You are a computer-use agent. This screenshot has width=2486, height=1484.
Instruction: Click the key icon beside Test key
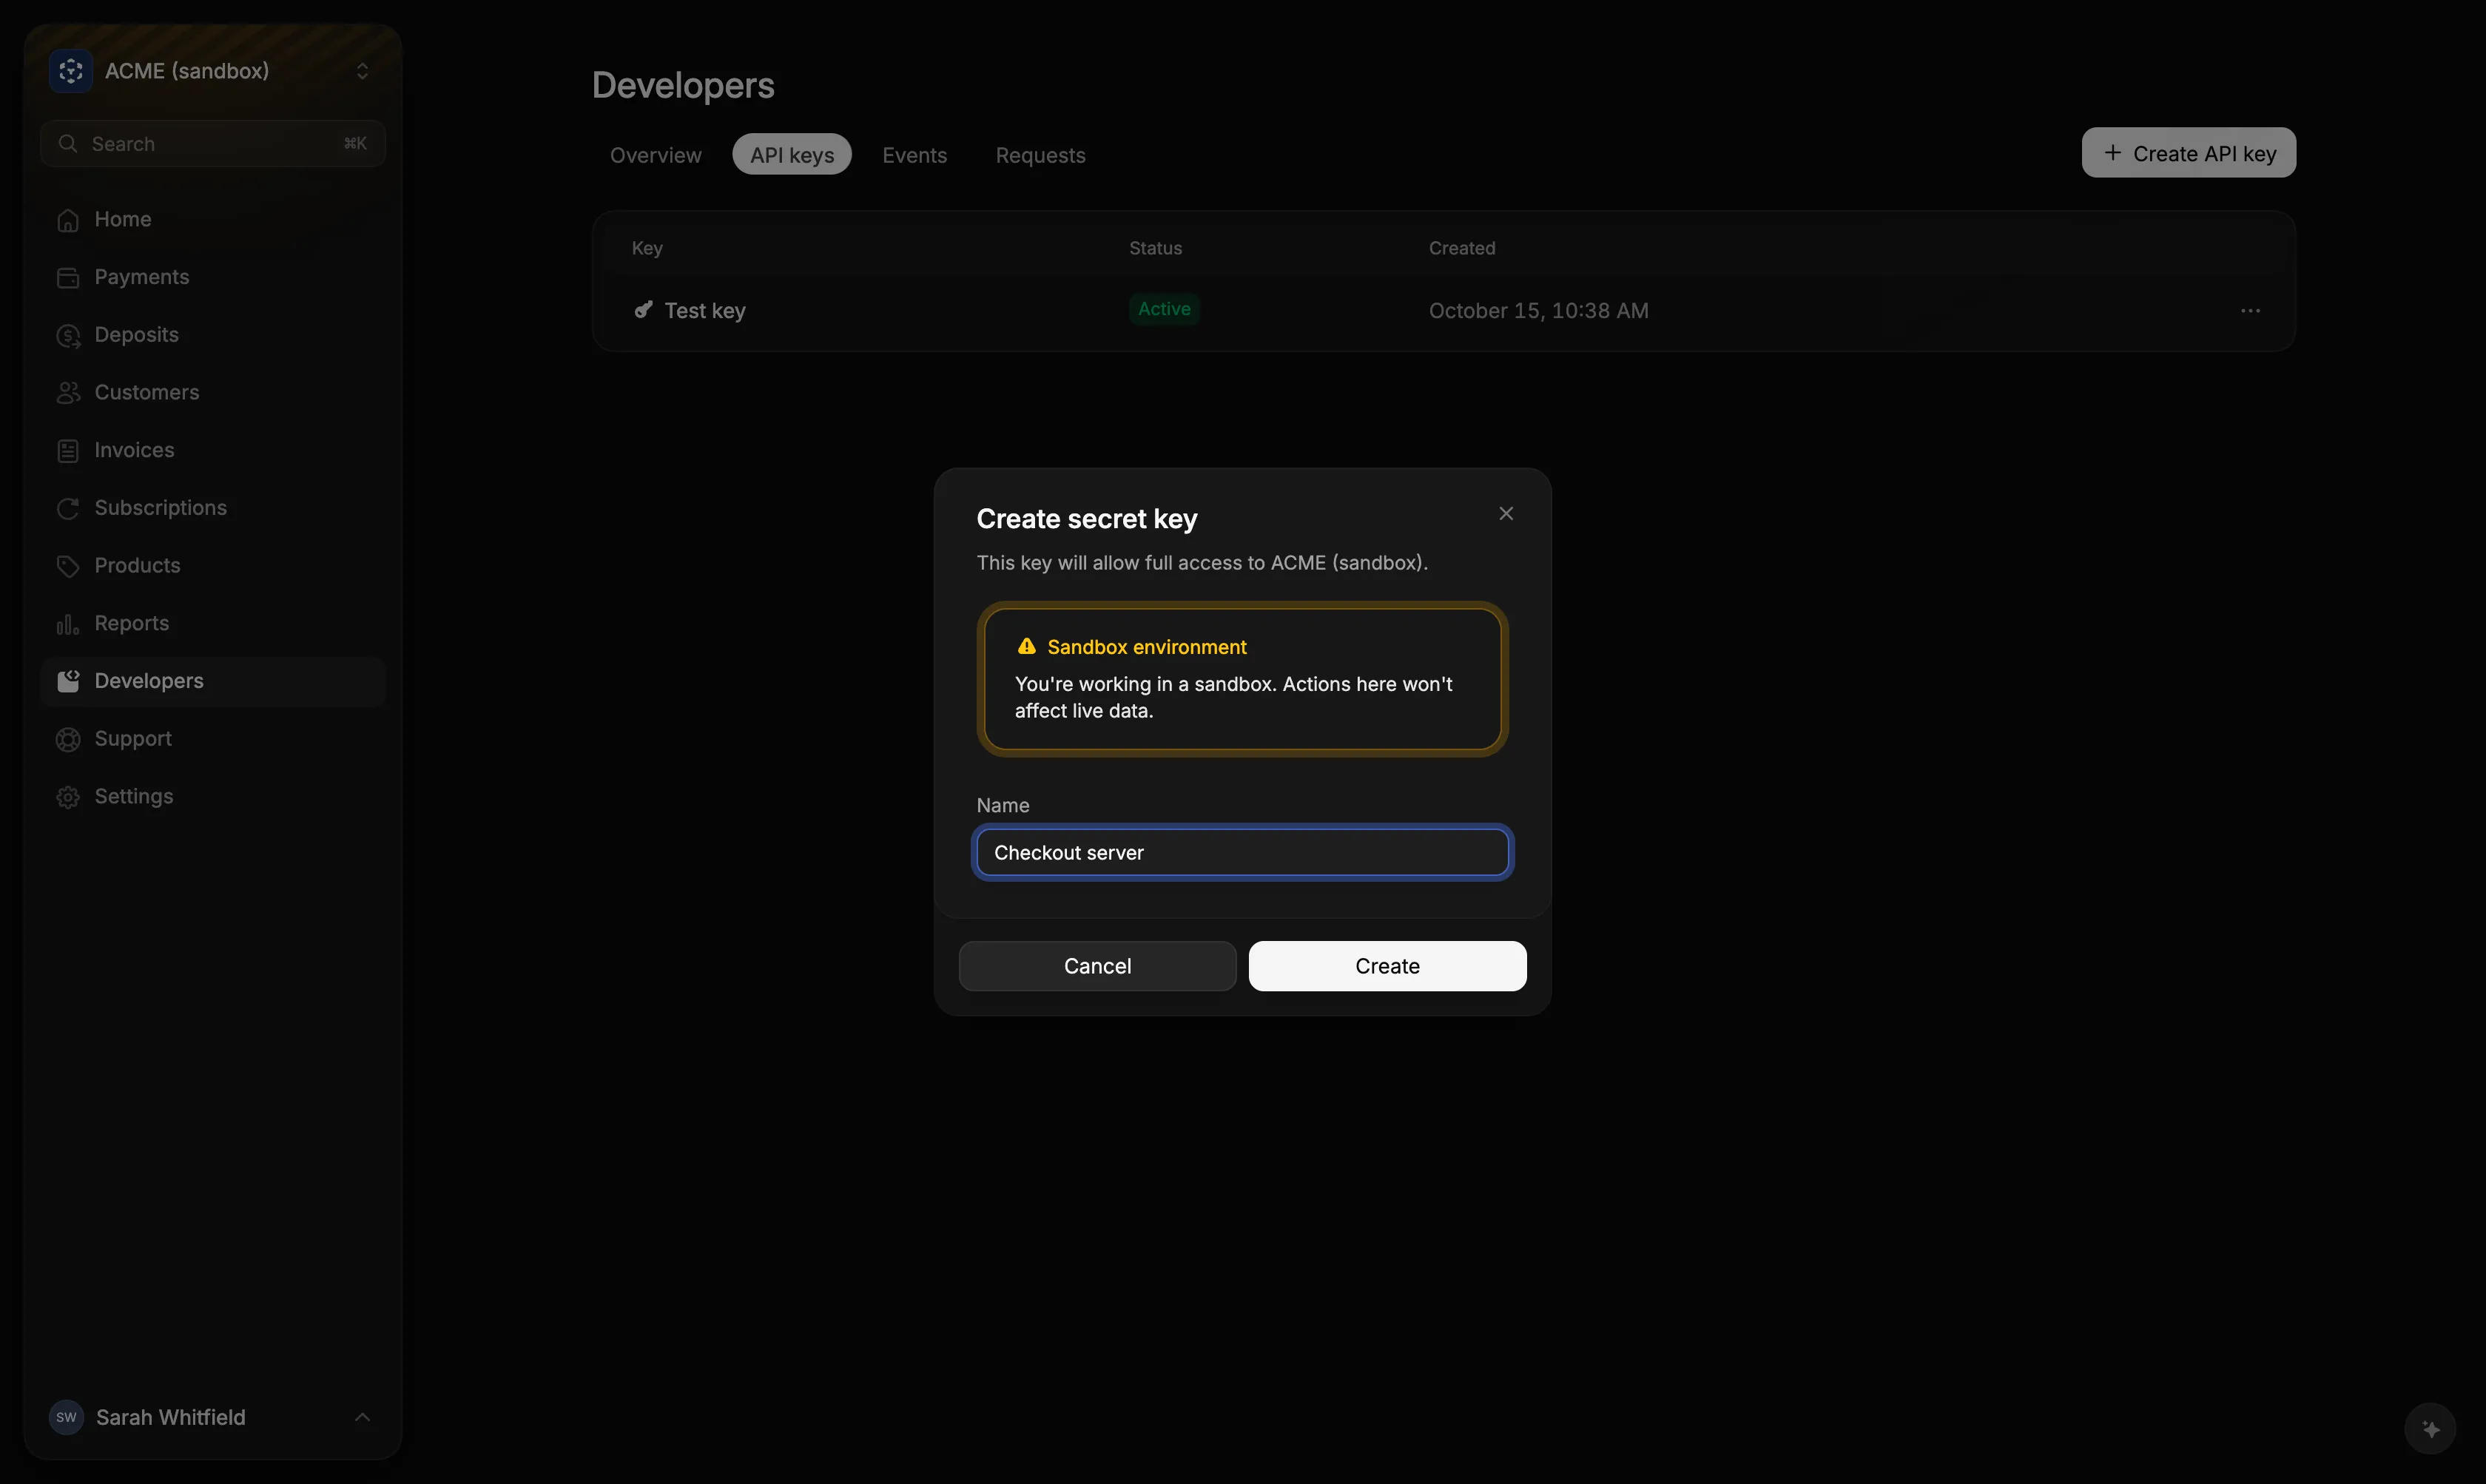pos(643,310)
